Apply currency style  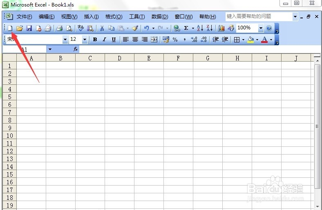point(165,39)
